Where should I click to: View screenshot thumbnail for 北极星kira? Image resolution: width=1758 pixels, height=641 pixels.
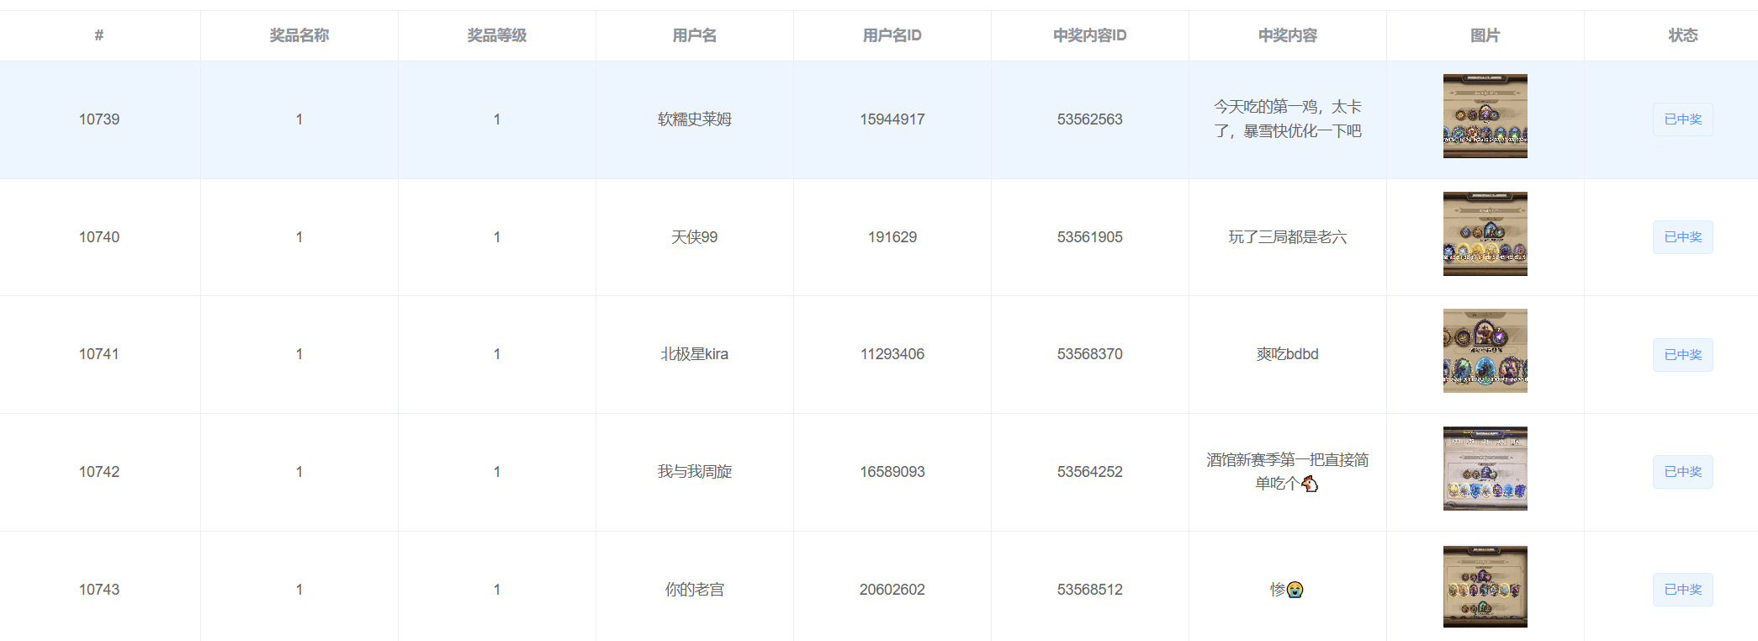pos(1485,351)
